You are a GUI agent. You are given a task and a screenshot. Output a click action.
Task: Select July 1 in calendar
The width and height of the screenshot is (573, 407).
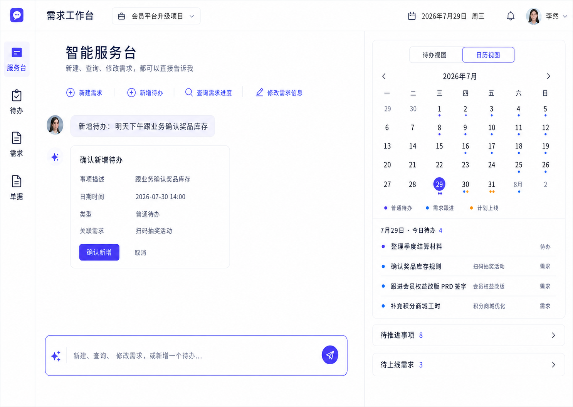[439, 109]
